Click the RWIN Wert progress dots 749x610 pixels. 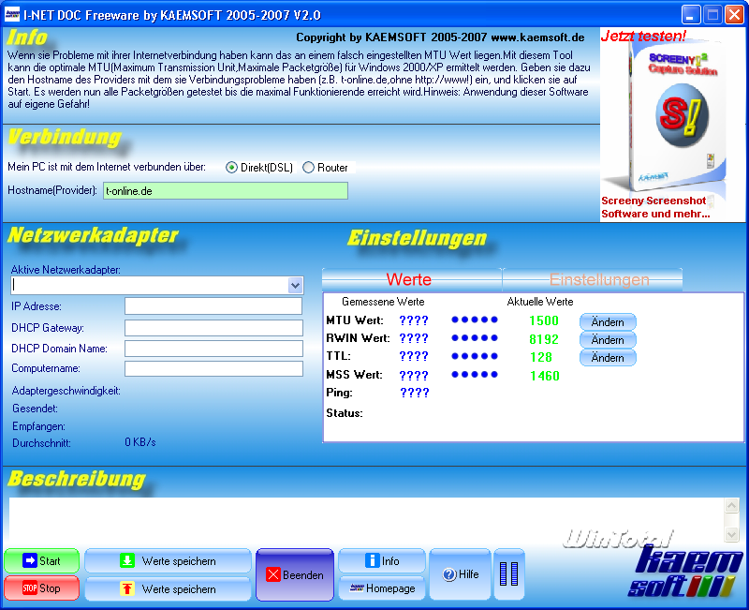[475, 338]
